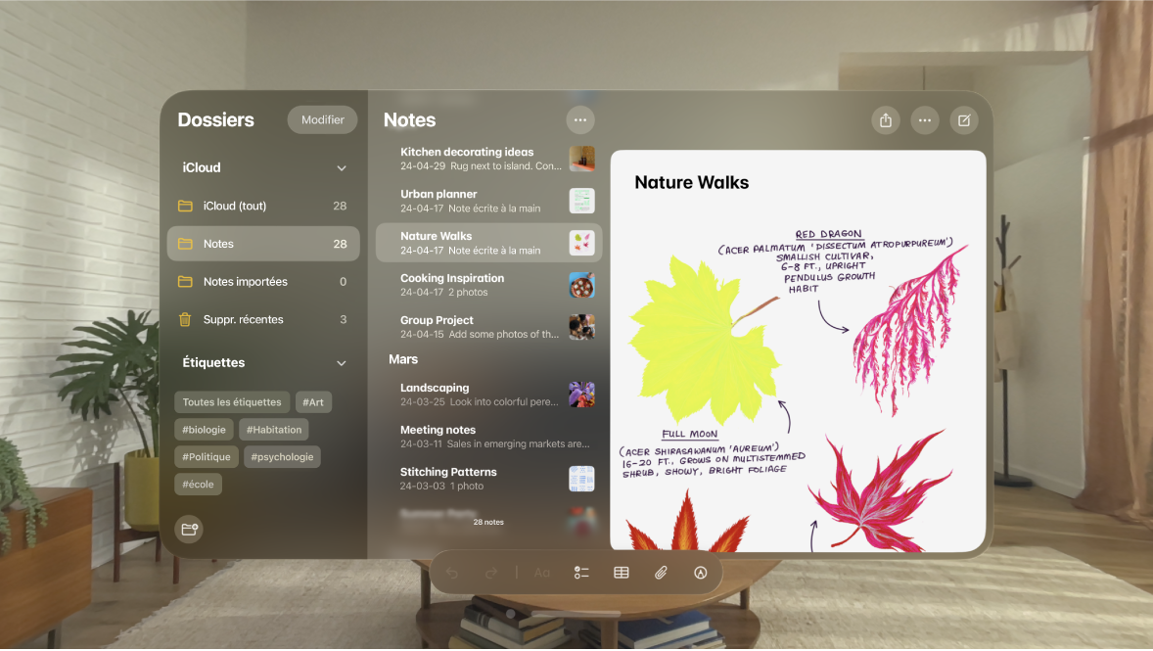Open the Aa text format tool
Screen dimensions: 1153x651
[542, 573]
